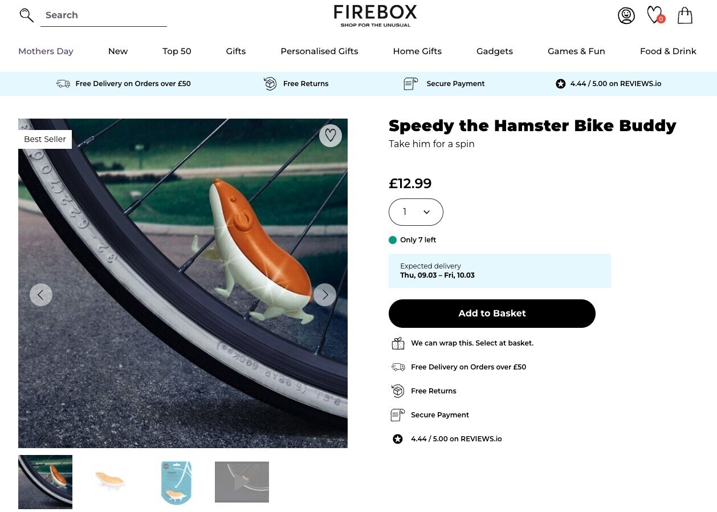Image resolution: width=717 pixels, height=512 pixels.
Task: Navigate to the Top 50 section
Action: (177, 51)
